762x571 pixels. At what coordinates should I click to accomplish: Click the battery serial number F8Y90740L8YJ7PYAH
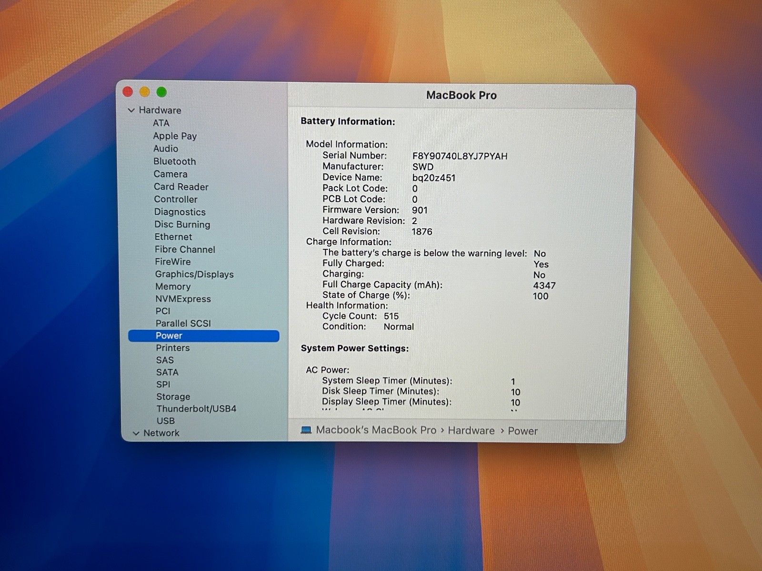pyautogui.click(x=460, y=156)
